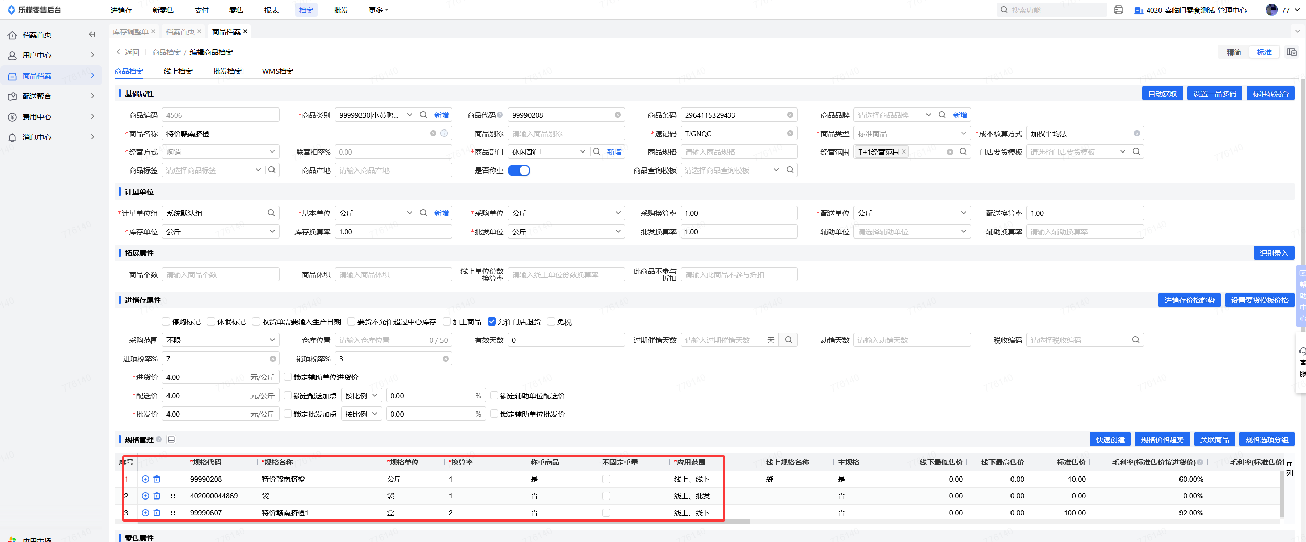Click the 自动获取 button
Screen dimensions: 1306x542
coord(1163,94)
